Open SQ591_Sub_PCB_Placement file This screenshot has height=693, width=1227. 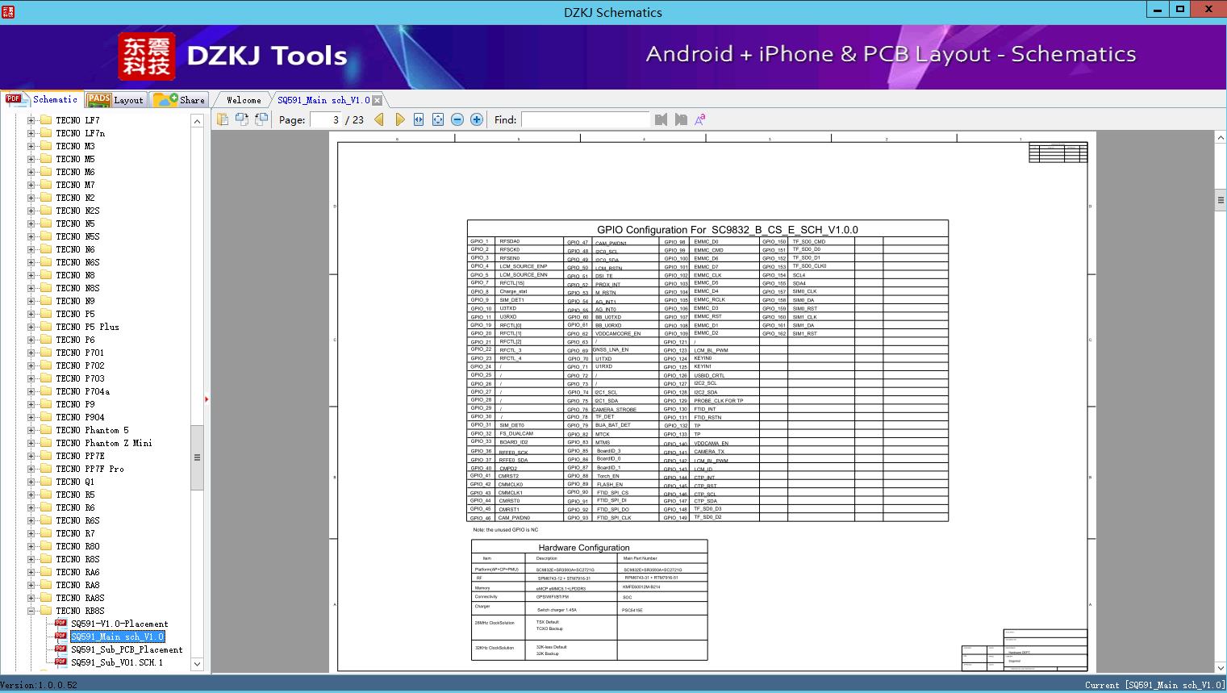pos(127,649)
